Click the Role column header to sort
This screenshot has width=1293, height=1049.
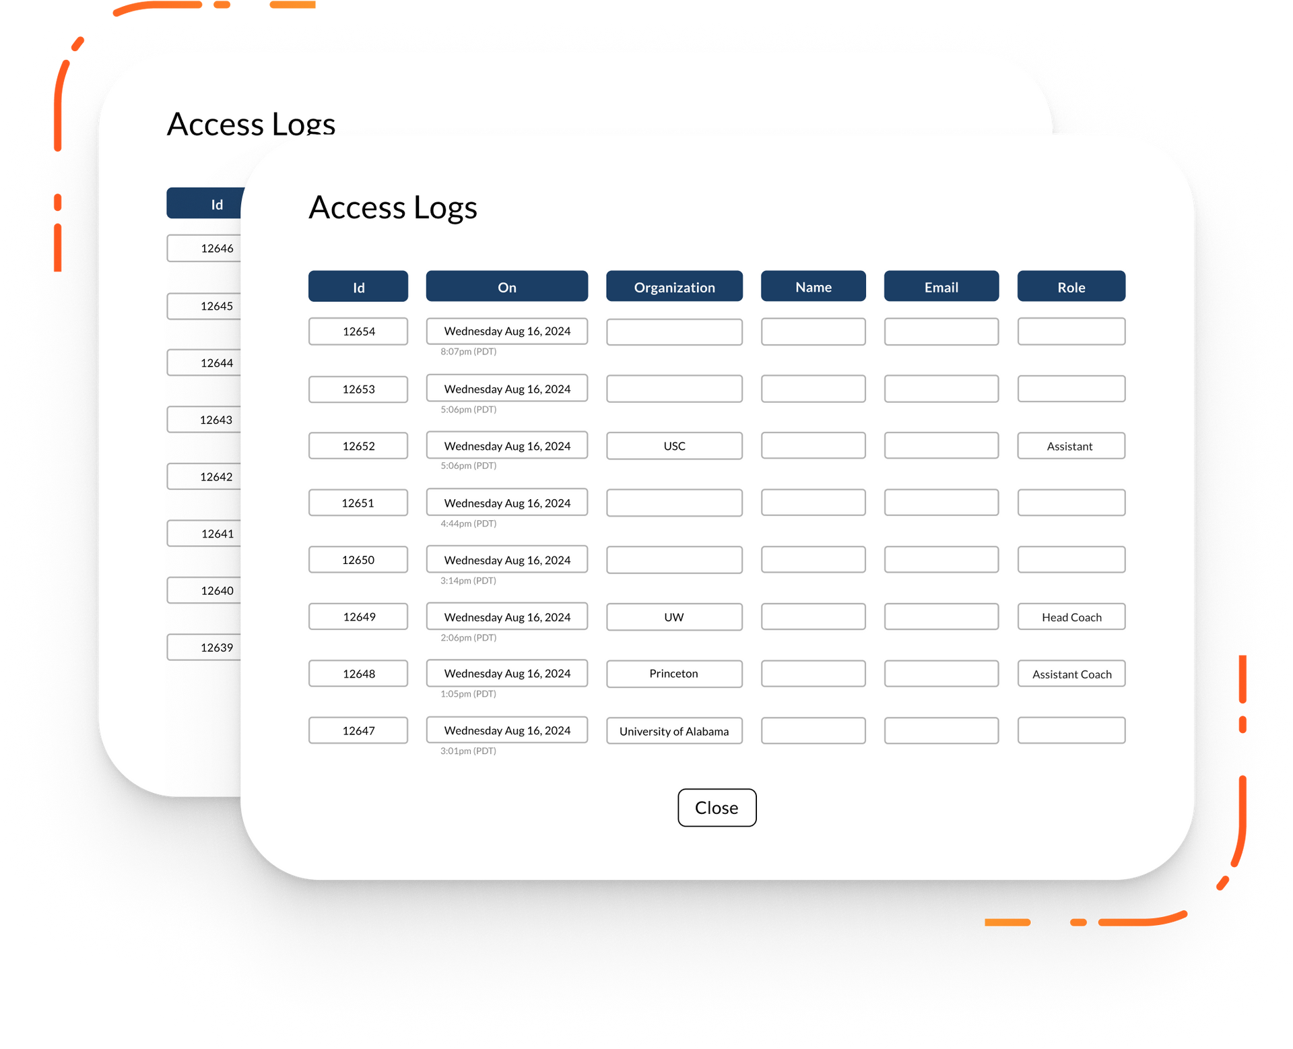pos(1071,286)
